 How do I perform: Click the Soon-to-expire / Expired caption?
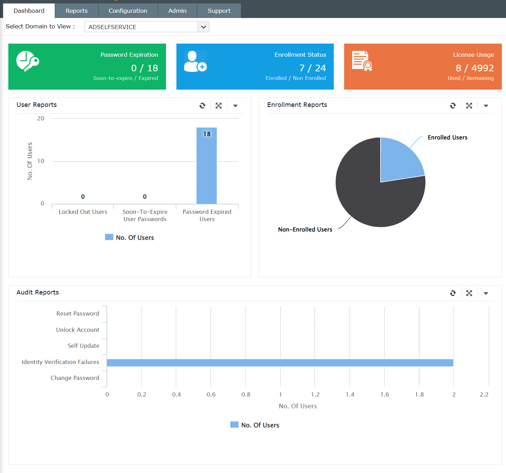pyautogui.click(x=125, y=78)
